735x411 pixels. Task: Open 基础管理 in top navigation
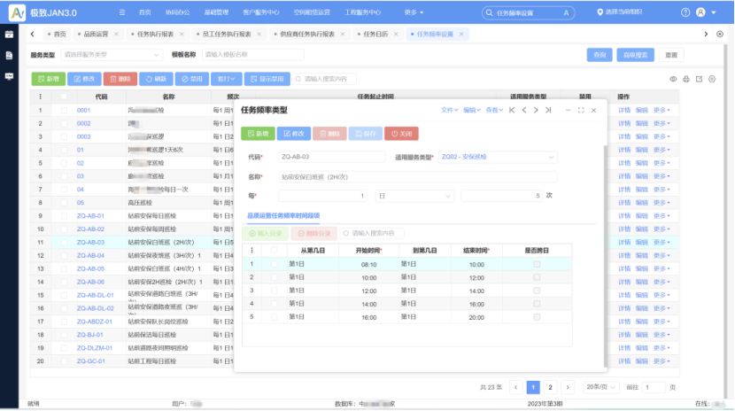pos(216,12)
